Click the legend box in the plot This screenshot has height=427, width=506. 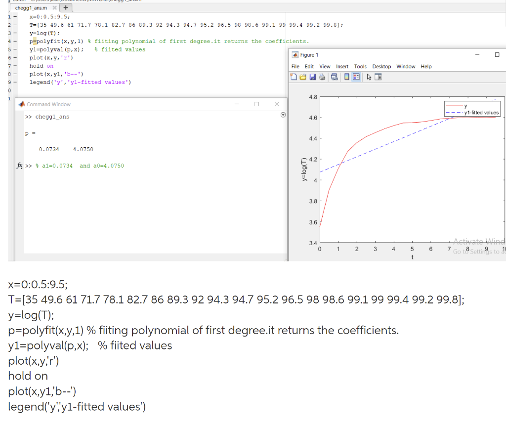[x=472, y=109]
